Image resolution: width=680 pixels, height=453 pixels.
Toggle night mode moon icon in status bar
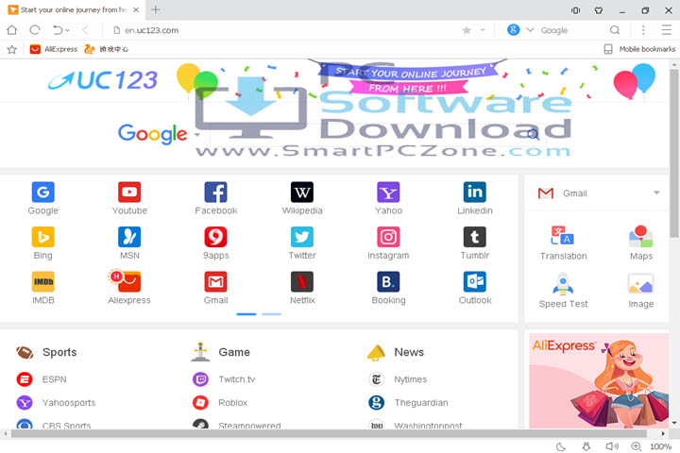561,446
